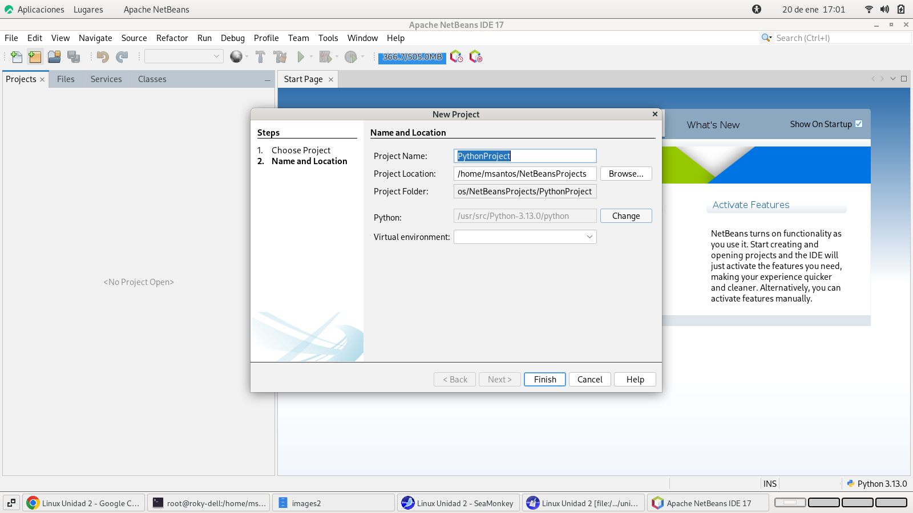Open the editor tabs list dropdown arrow
The width and height of the screenshot is (913, 513).
[x=893, y=79]
